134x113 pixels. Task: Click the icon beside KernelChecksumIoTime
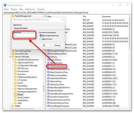48,100
